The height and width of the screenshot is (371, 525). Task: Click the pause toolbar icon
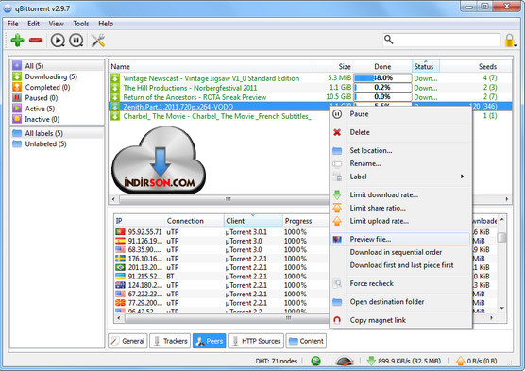coord(76,41)
